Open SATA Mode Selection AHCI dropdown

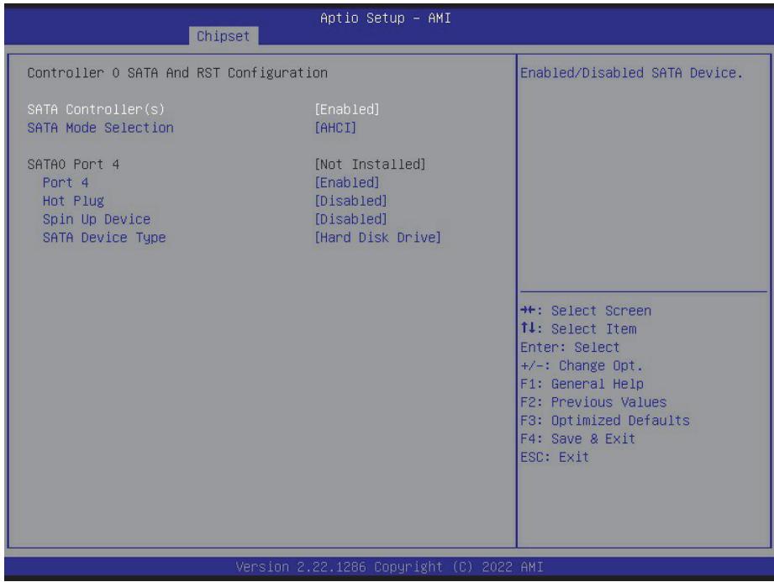tap(335, 128)
